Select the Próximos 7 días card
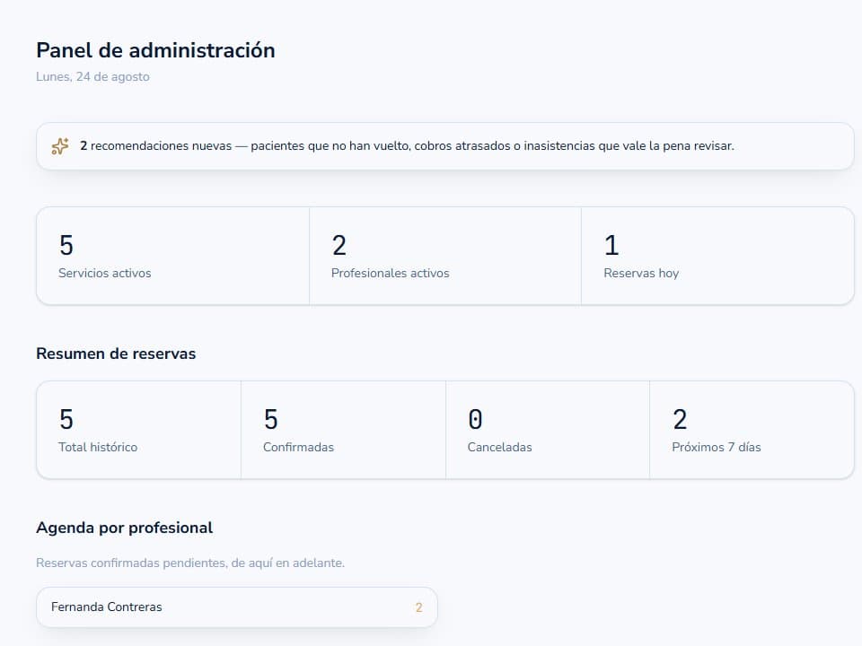 (752, 430)
